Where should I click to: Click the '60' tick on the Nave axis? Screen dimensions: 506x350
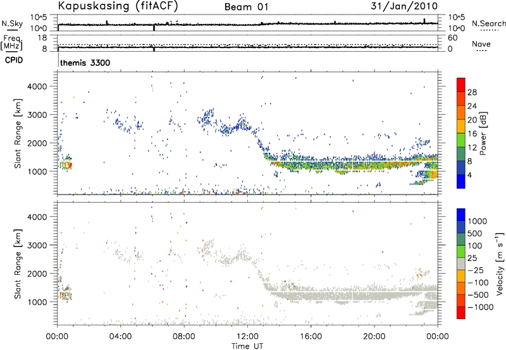(x=452, y=38)
